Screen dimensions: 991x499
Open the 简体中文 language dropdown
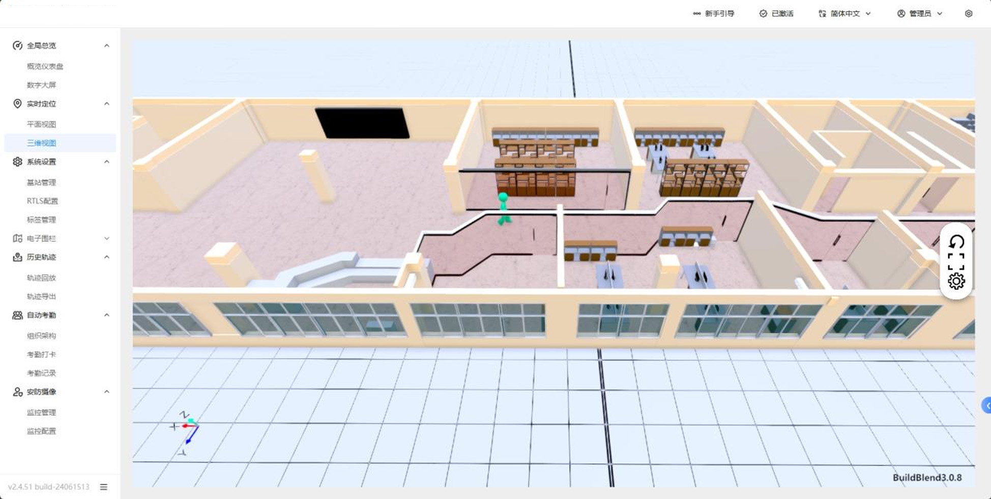pyautogui.click(x=844, y=14)
